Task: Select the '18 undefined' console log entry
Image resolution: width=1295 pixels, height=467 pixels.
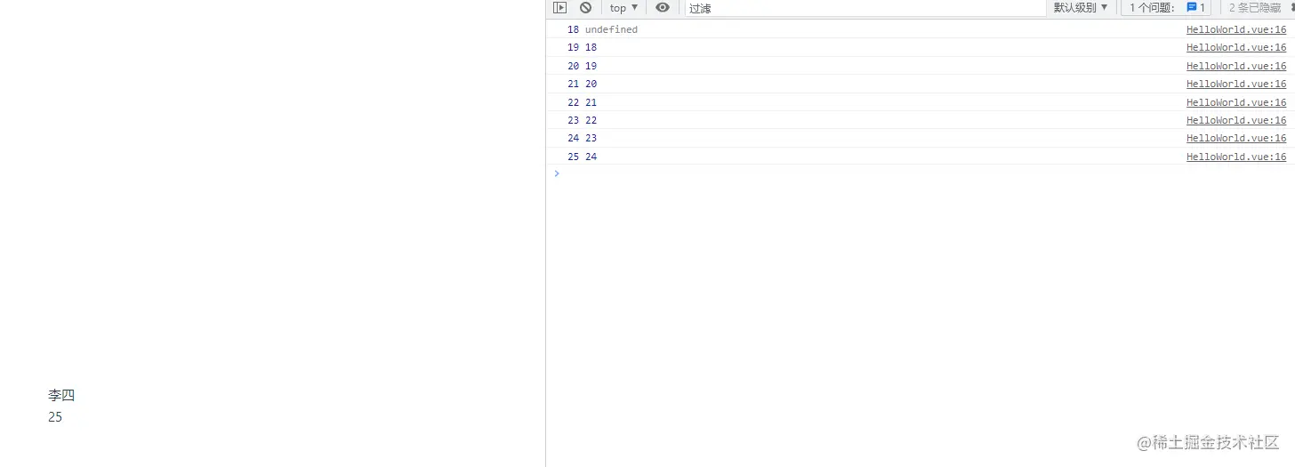Action: tap(921, 29)
